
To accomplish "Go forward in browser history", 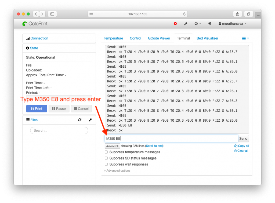I will pos(42,14).
